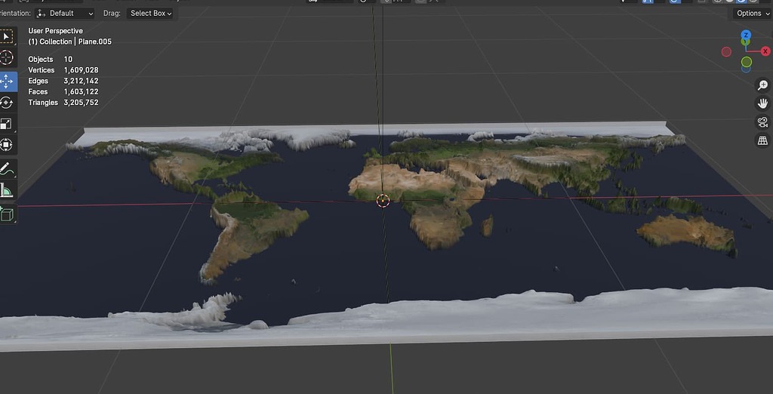Select the Australia landmass on terrain mesh
Screen dimensions: 773x394
pos(685,232)
